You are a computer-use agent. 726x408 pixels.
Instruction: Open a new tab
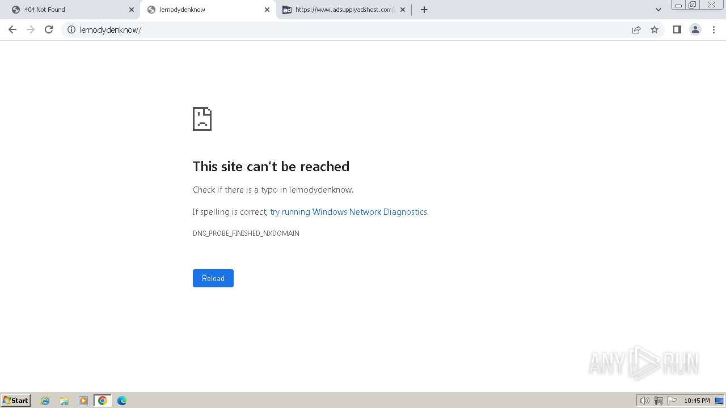[x=424, y=10]
